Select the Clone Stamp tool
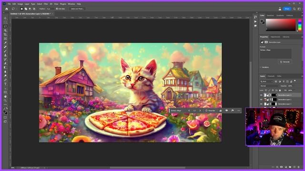 pos(5,55)
